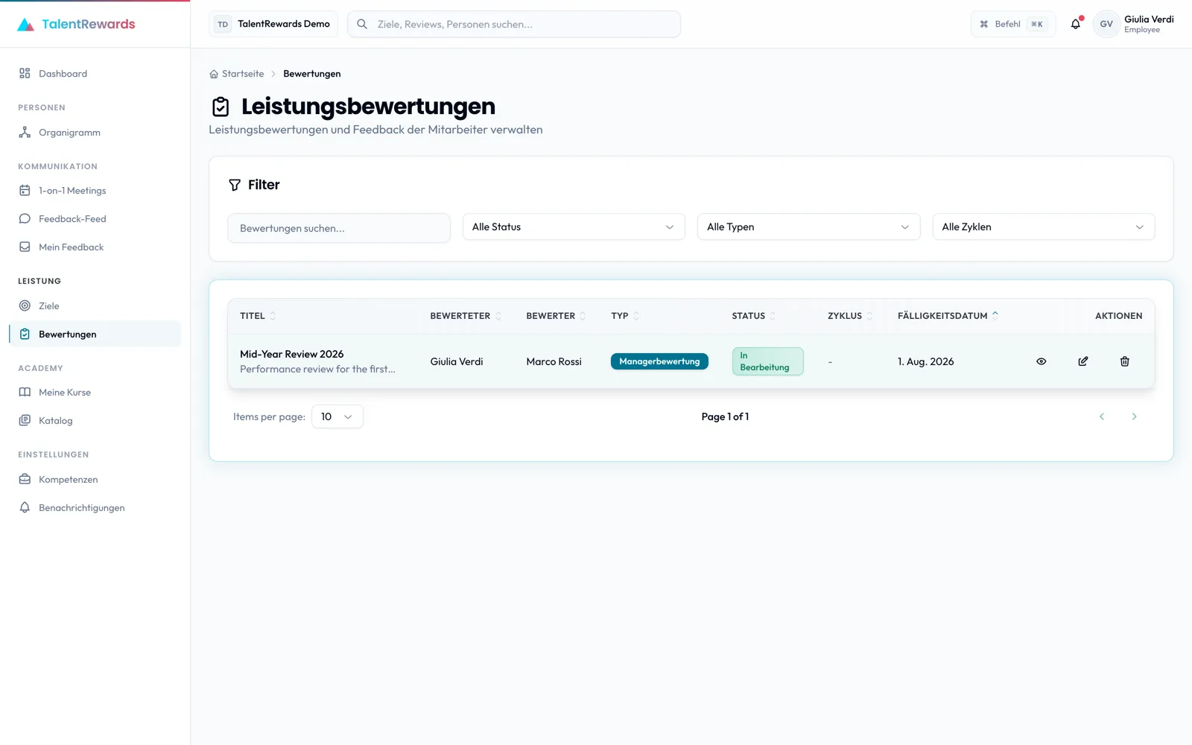
Task: Click Marco Rossi in the Bewerter cell
Action: [x=554, y=361]
